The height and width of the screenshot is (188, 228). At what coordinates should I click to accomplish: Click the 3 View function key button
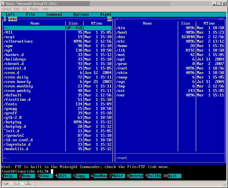45,176
